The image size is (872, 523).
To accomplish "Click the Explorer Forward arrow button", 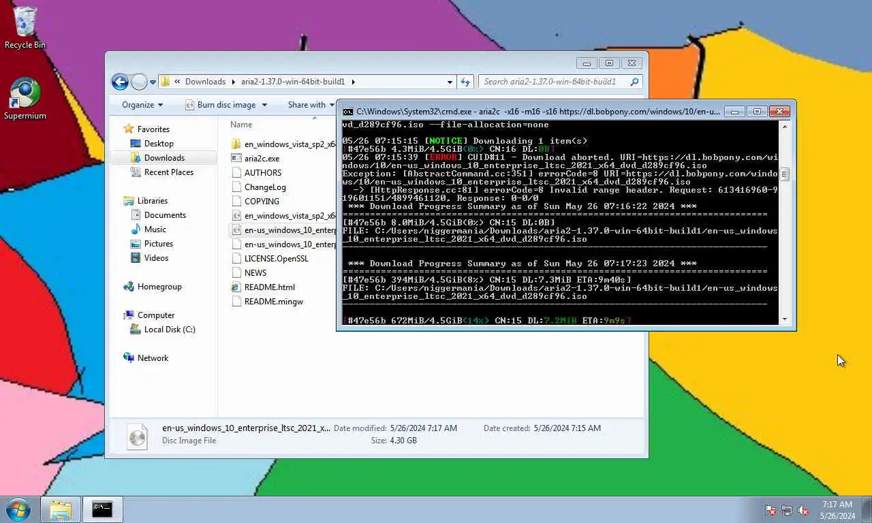I will pos(139,82).
